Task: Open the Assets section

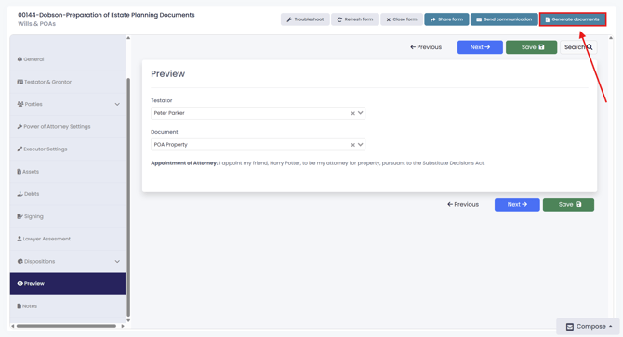Action: (68, 172)
